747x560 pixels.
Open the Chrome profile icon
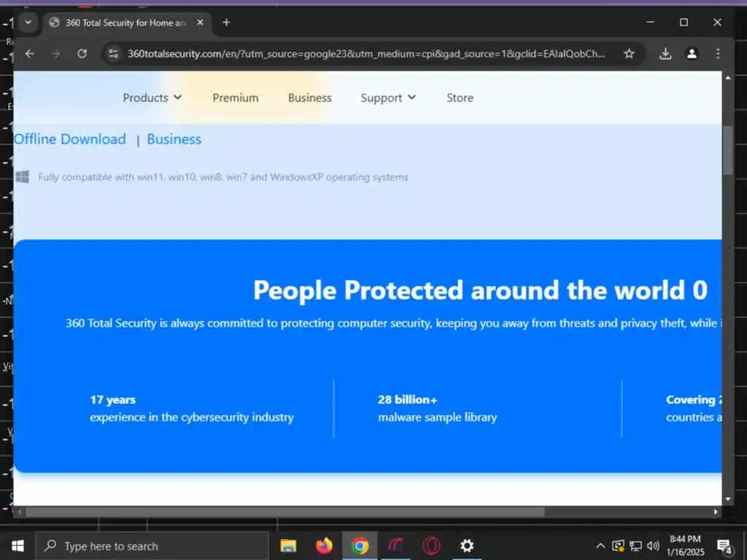(692, 54)
